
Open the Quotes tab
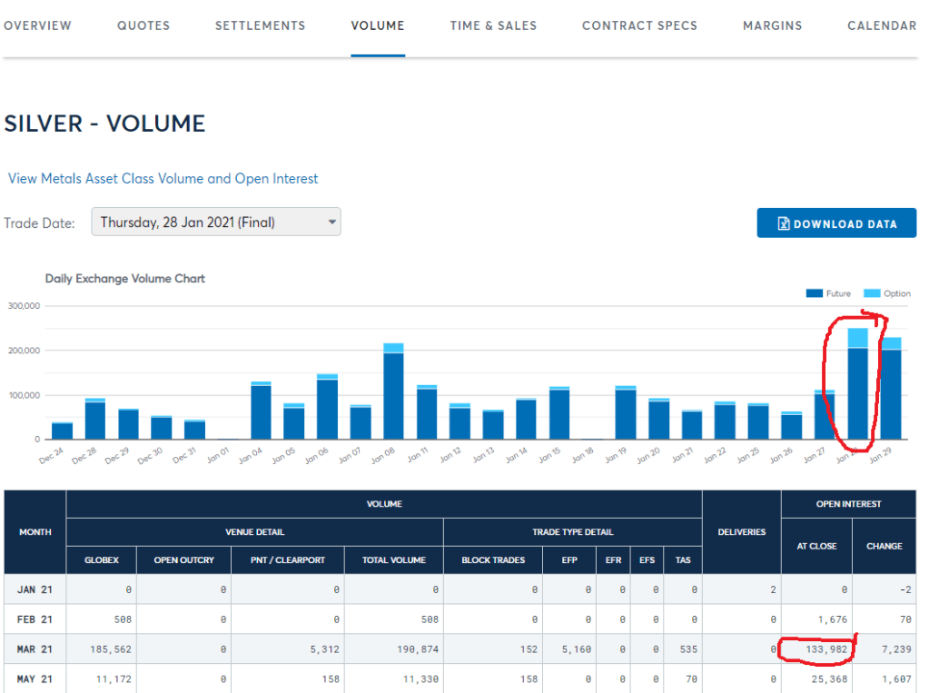143,25
